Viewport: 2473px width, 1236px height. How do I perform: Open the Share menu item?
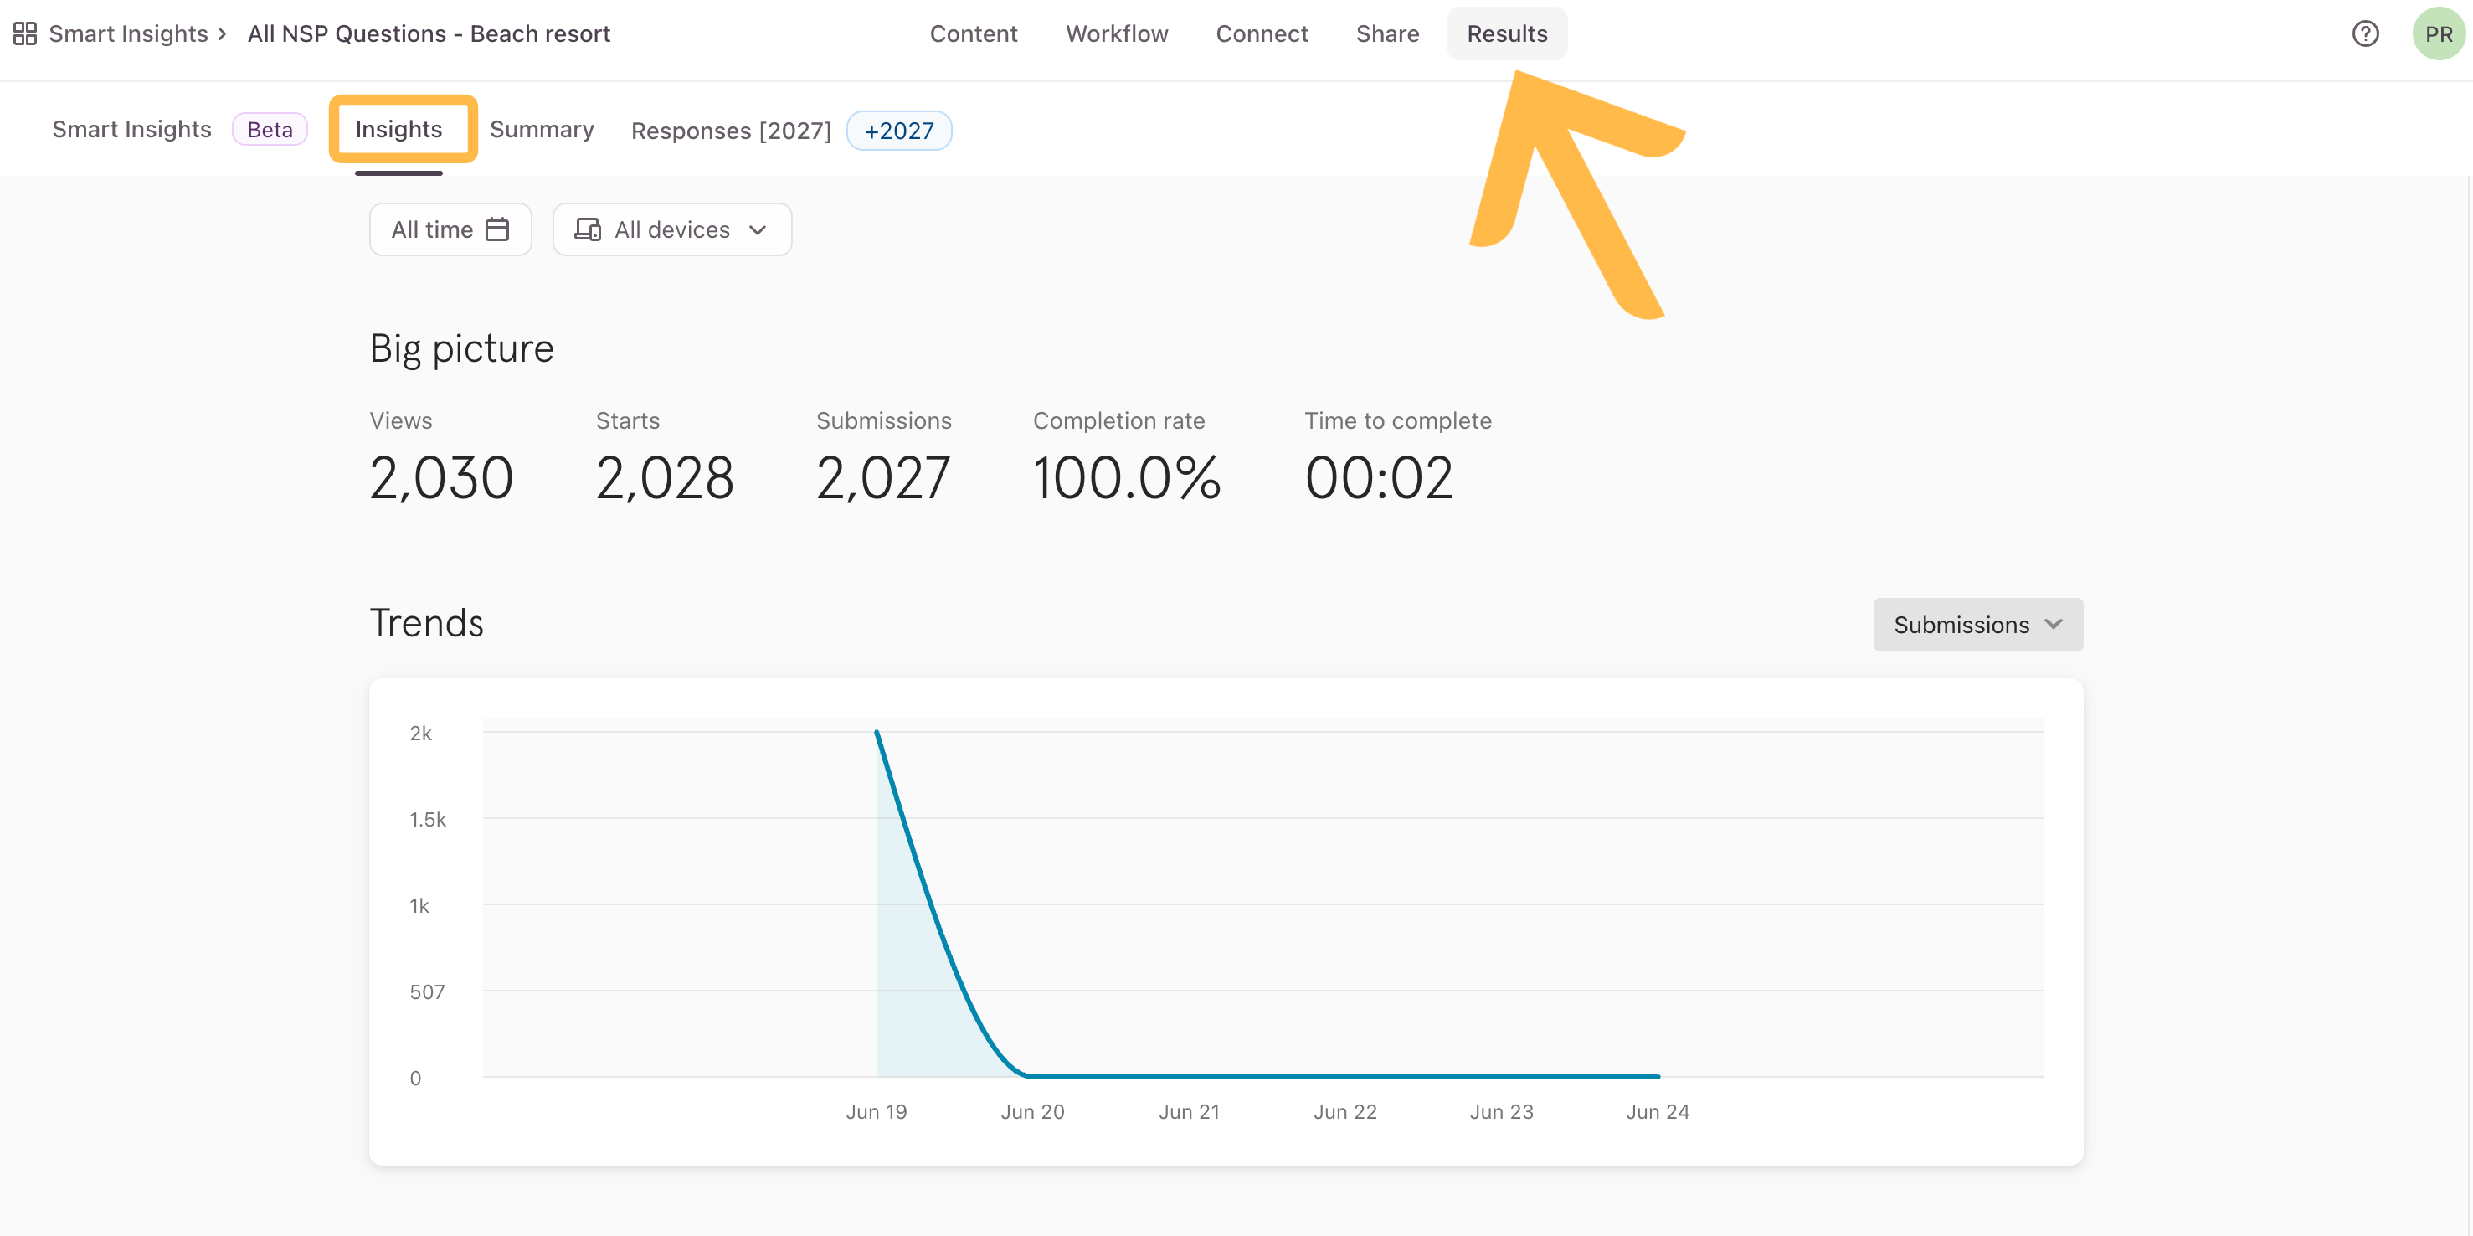[x=1387, y=33]
